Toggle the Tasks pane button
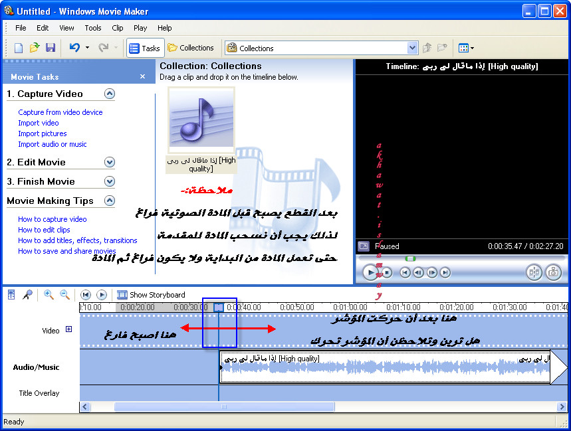The height and width of the screenshot is (431, 571). pyautogui.click(x=146, y=48)
